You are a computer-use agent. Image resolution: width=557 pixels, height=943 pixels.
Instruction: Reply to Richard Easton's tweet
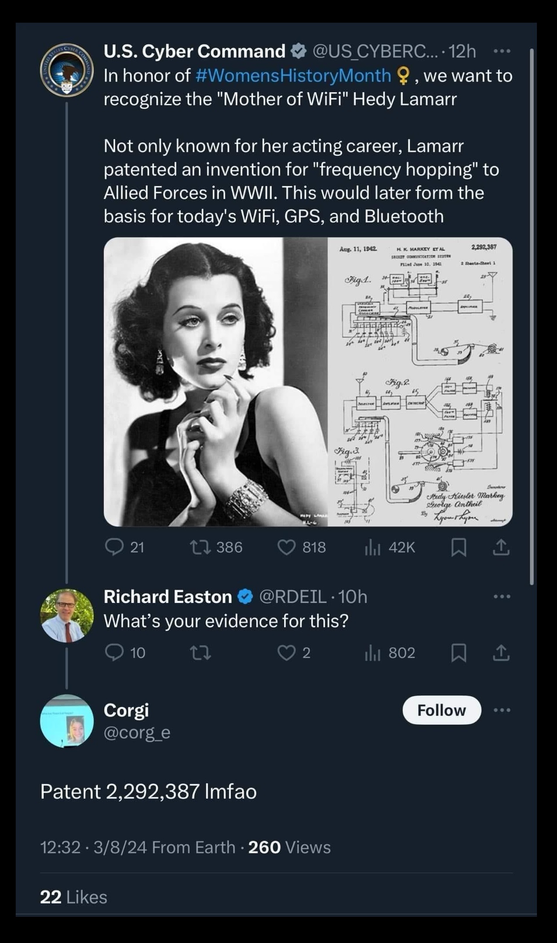tap(114, 653)
